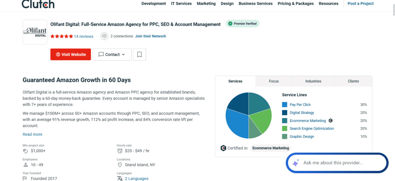This screenshot has width=395, height=181.
Task: Open the Contact dropdown
Action: (112, 54)
